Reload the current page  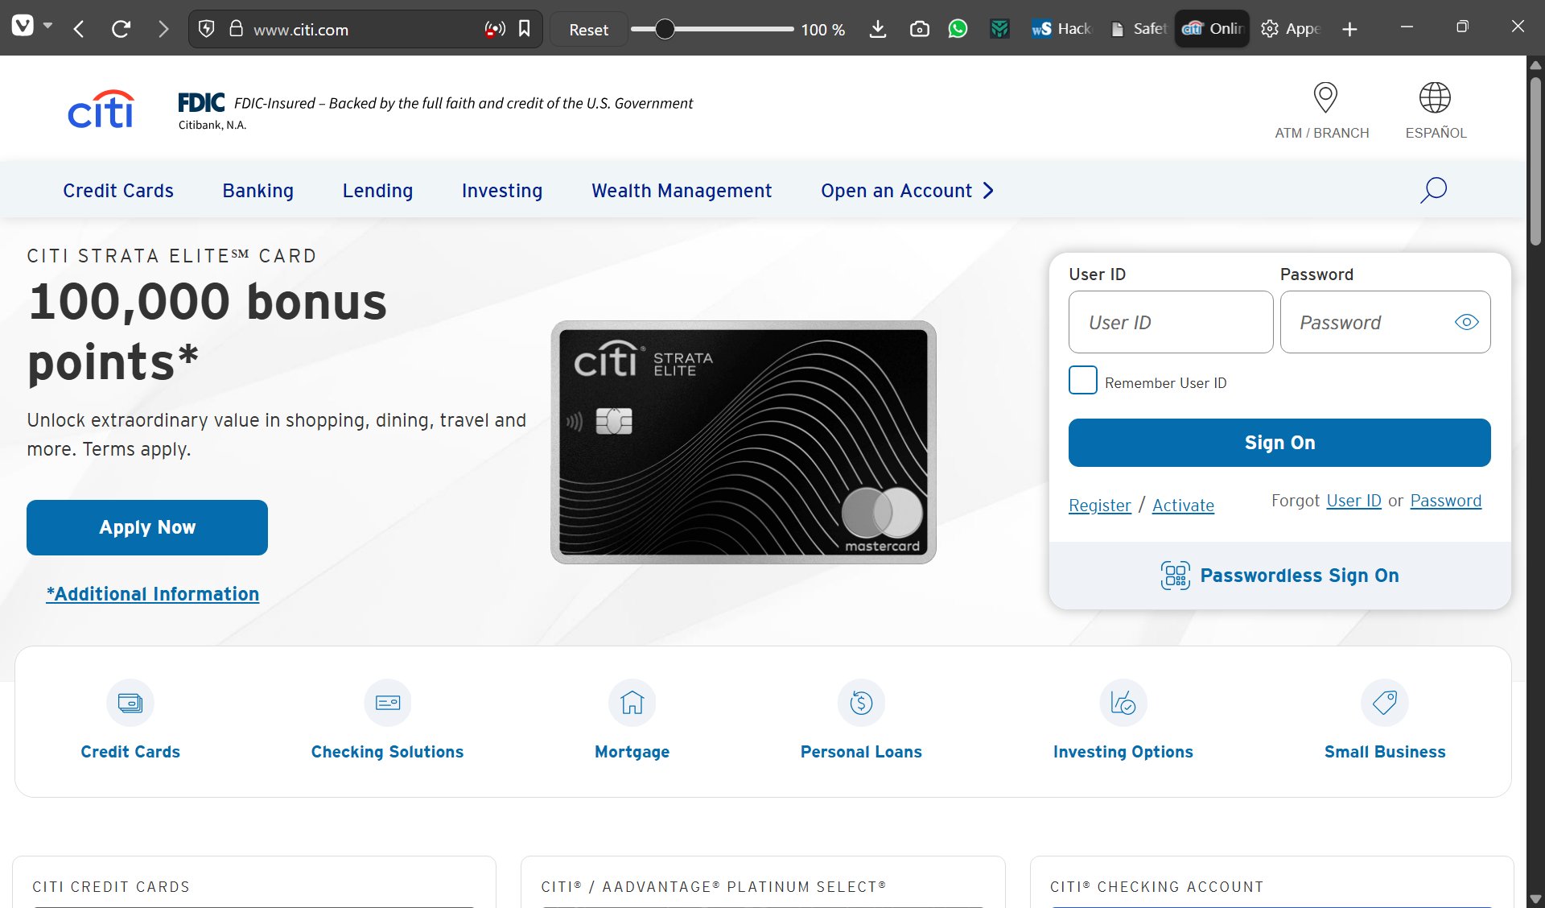point(121,30)
